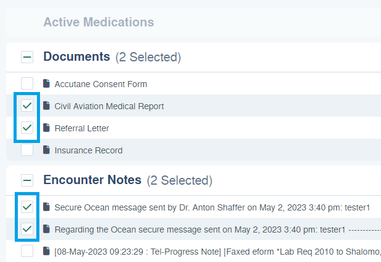
Task: Click the Documents section title
Action: pyautogui.click(x=76, y=57)
